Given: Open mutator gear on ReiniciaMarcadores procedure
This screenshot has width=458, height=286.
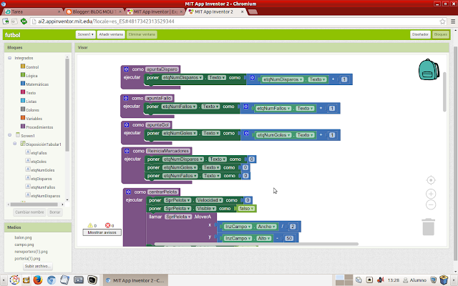Looking at the screenshot, I should click(x=127, y=151).
